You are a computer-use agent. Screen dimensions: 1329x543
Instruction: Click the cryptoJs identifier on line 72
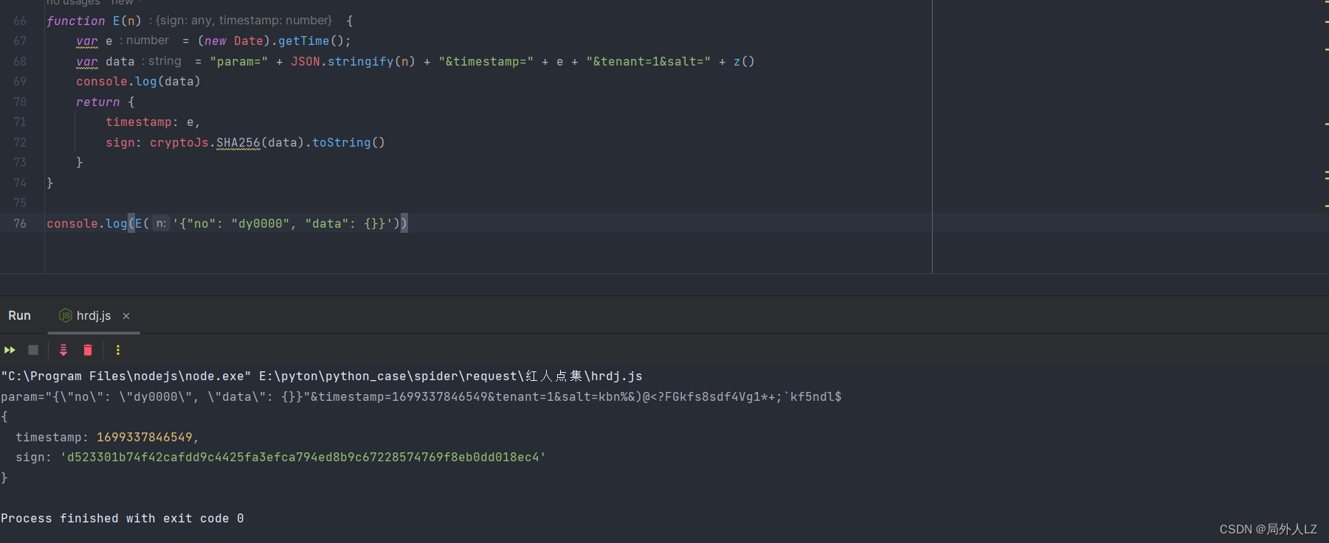pyautogui.click(x=179, y=142)
